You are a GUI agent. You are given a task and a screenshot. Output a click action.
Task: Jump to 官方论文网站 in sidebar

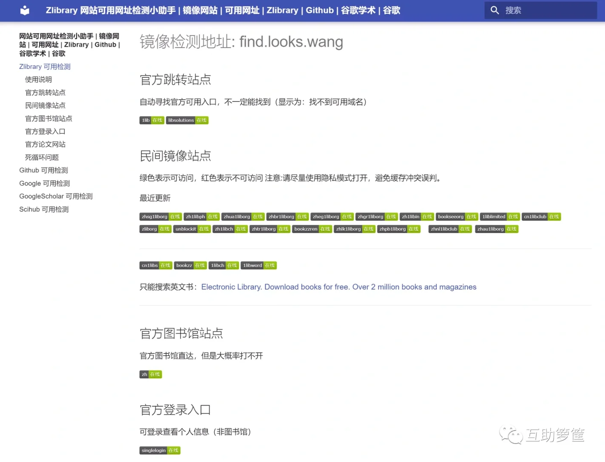[45, 144]
